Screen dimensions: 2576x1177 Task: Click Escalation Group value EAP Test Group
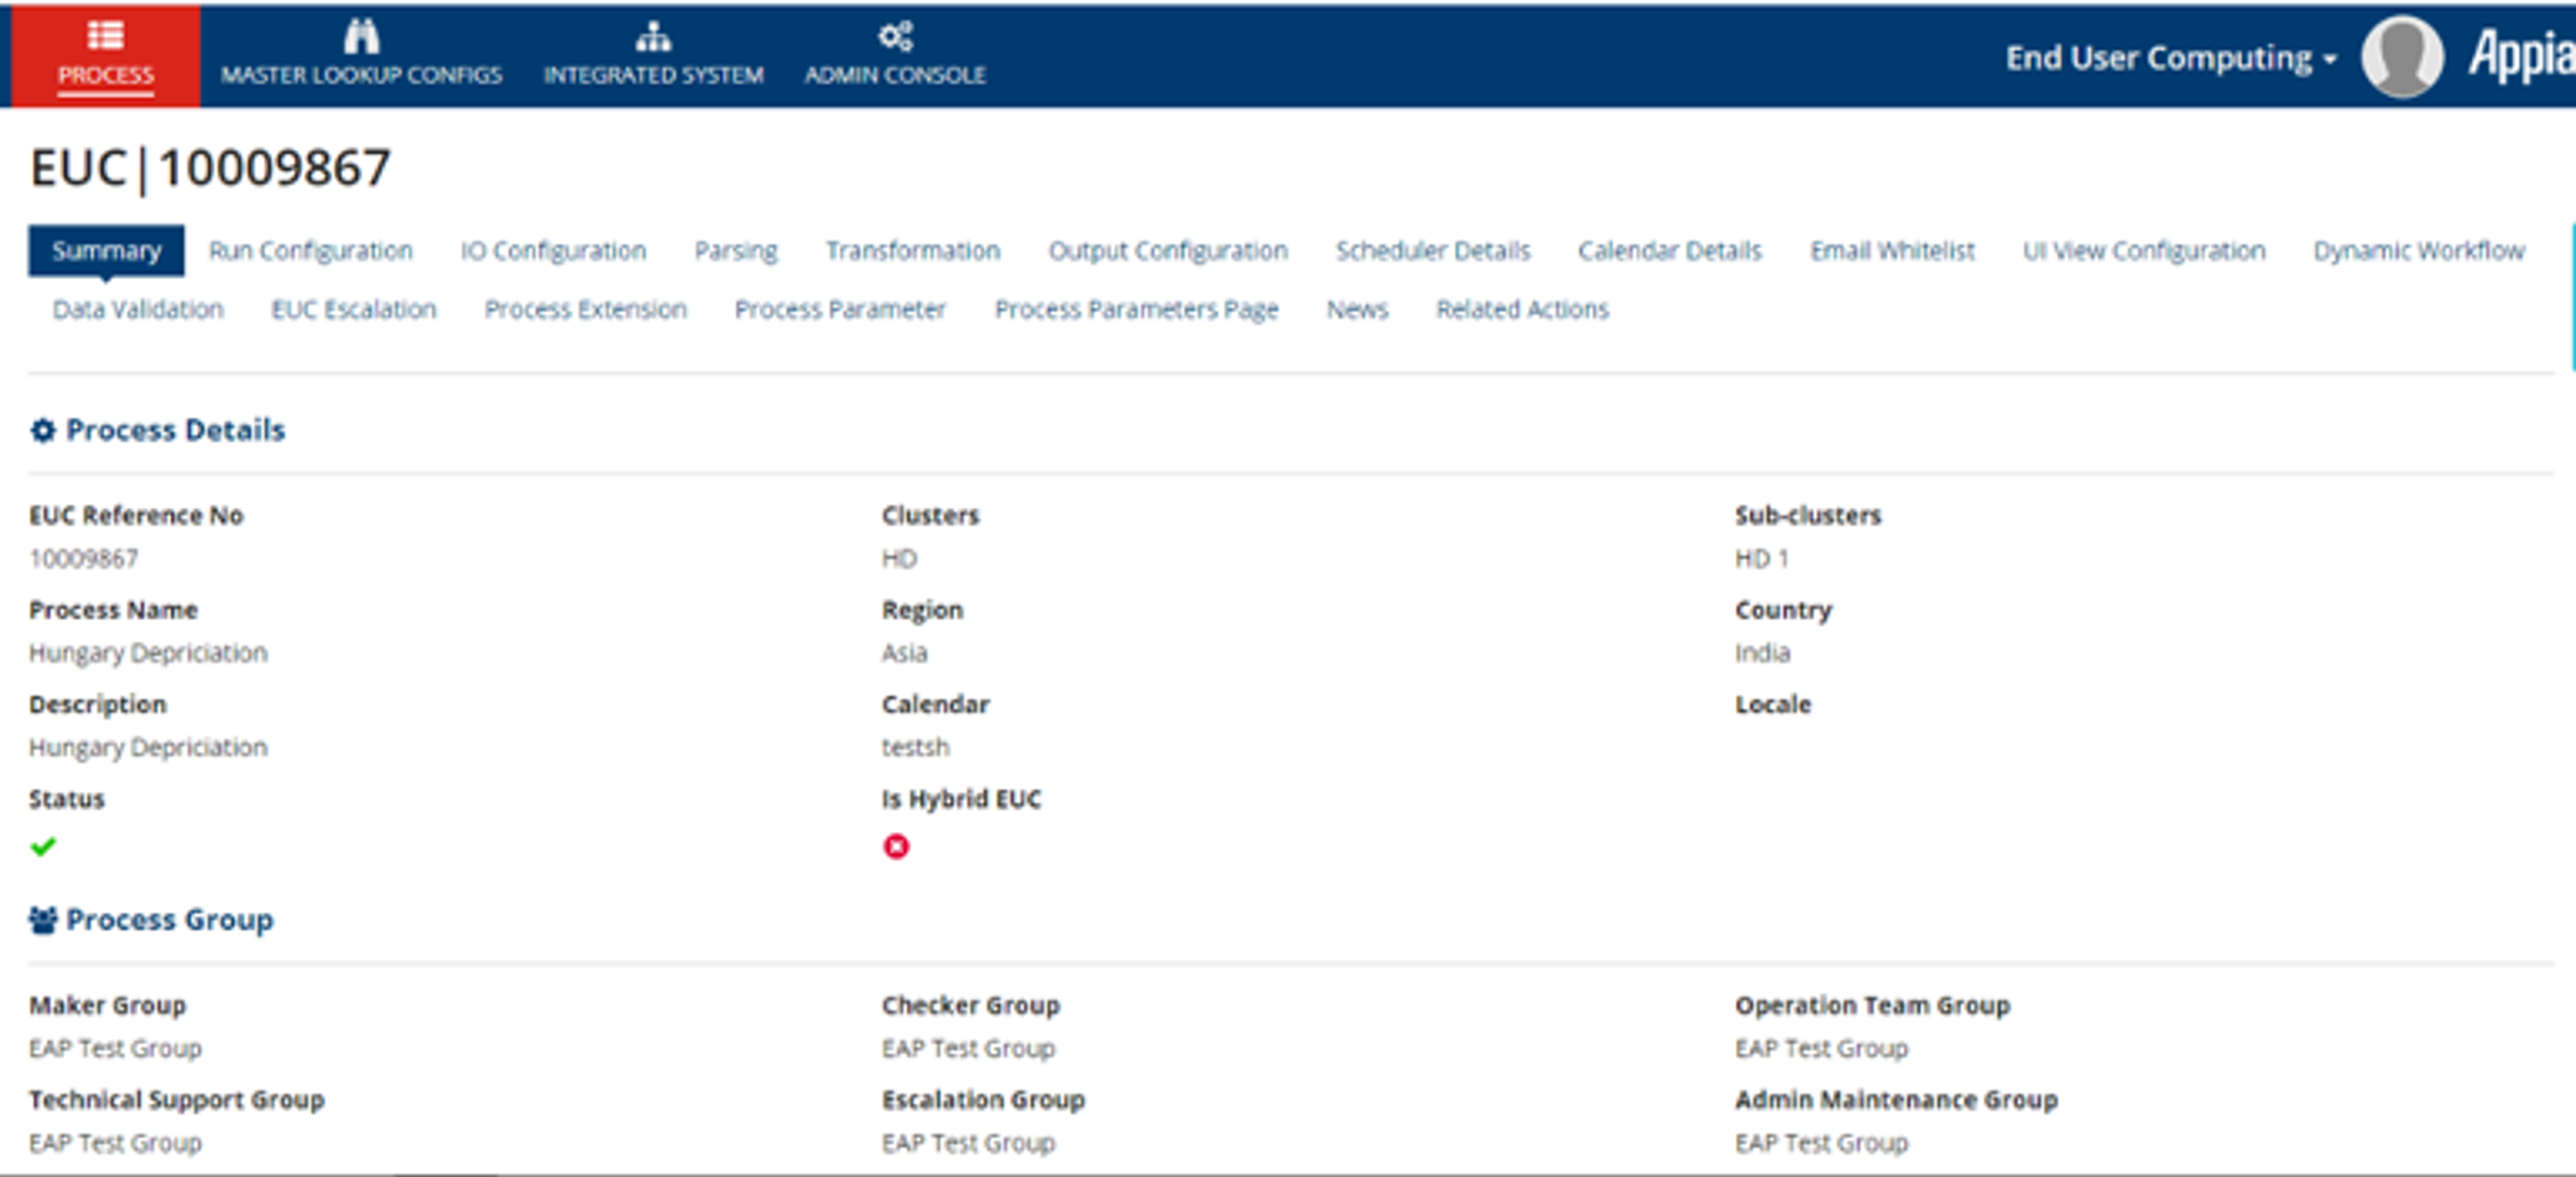(x=968, y=1143)
